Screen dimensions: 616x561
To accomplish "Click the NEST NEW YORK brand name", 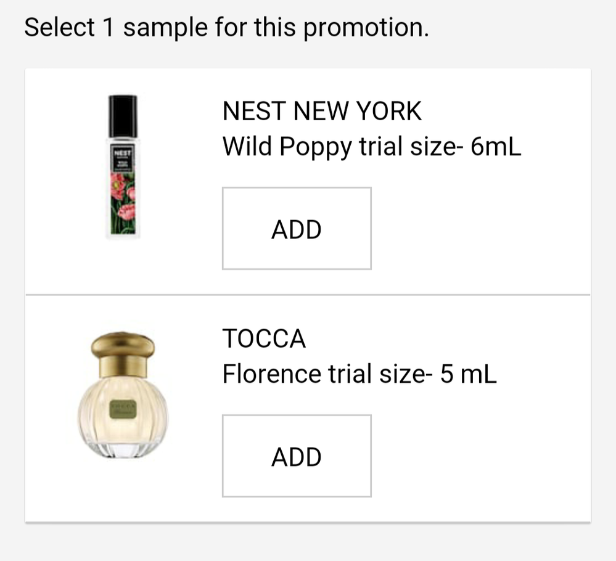I will tap(322, 112).
